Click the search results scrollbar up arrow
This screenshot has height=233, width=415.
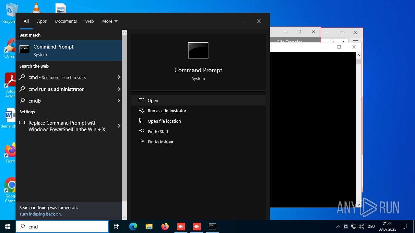[124, 32]
